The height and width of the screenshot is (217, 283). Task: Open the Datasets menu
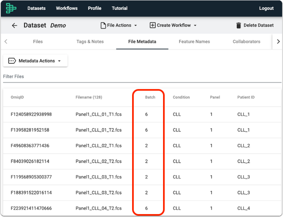(x=36, y=8)
